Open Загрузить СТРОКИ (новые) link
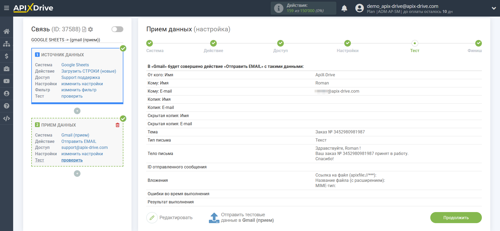Image resolution: width=500 pixels, height=231 pixels. click(x=89, y=71)
